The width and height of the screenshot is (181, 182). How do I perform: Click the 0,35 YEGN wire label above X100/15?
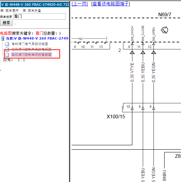[x=154, y=72]
